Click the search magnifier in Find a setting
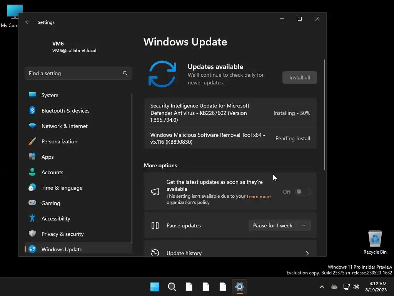Screen dimensions: 394x296 pos(125,73)
